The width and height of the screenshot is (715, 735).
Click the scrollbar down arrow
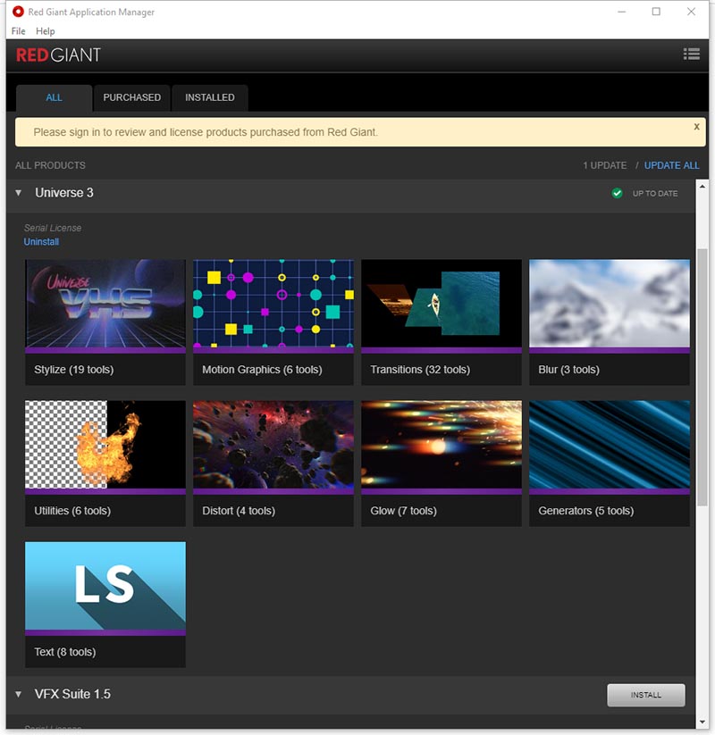(702, 722)
